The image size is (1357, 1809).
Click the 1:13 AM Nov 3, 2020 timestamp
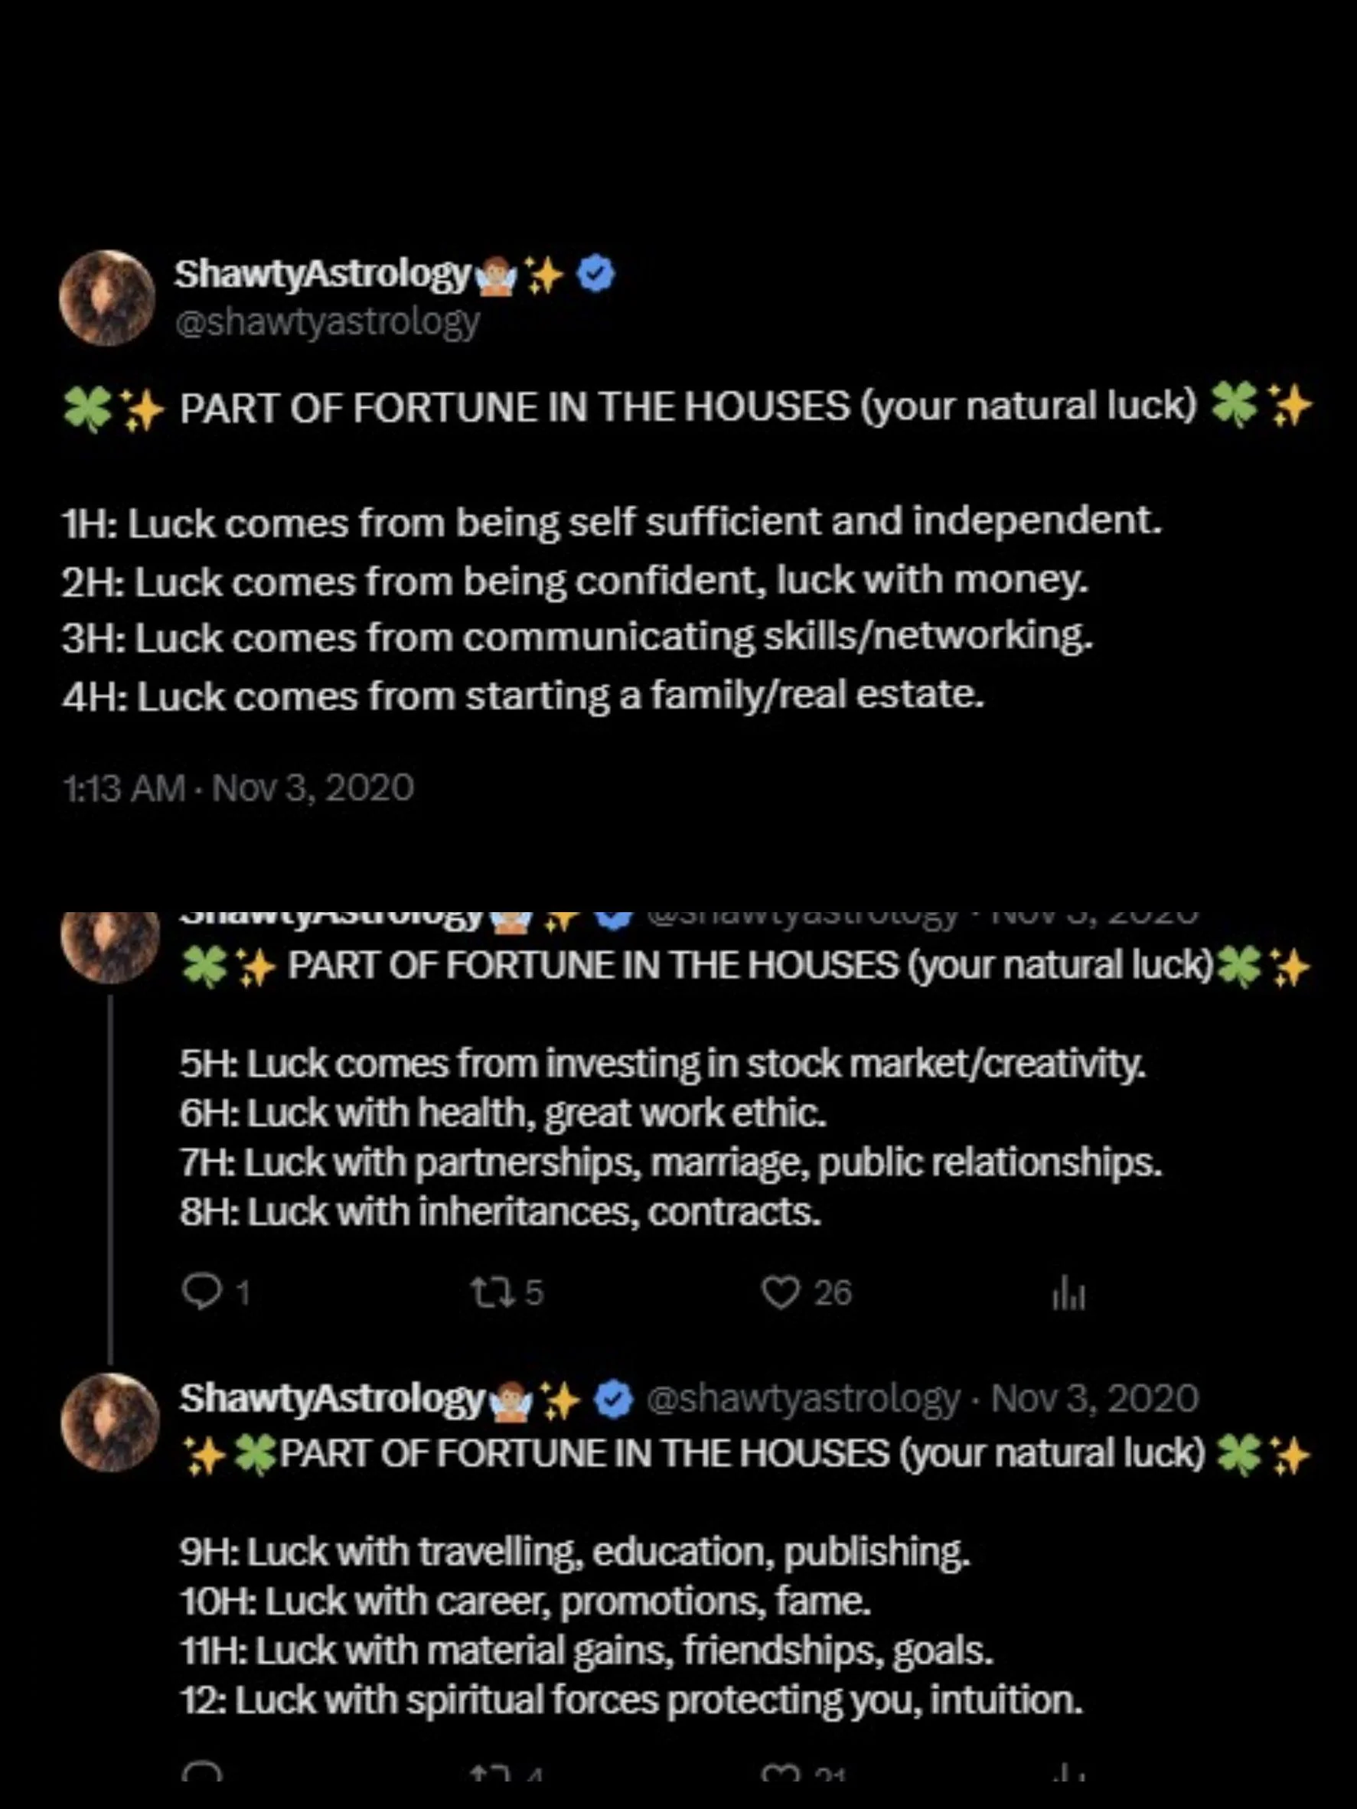[237, 787]
